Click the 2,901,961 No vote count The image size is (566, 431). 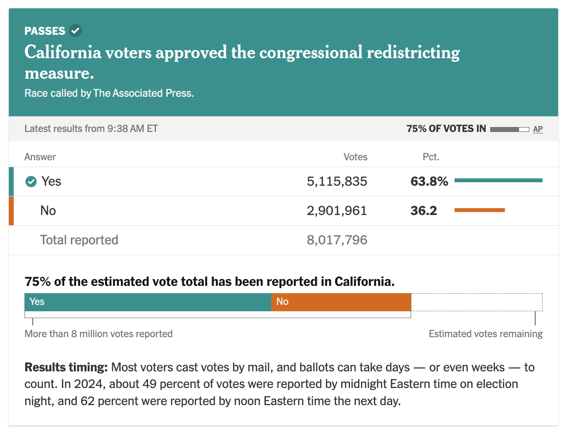click(x=337, y=211)
